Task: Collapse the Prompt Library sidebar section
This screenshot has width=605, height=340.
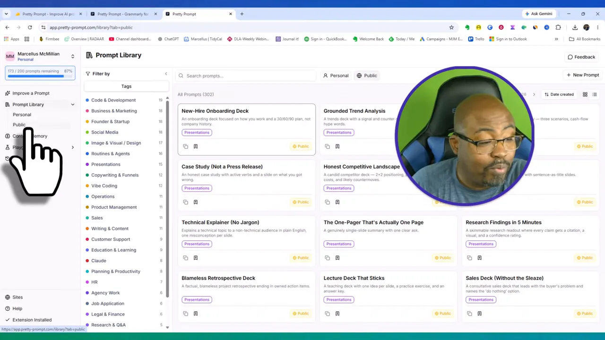Action: (x=72, y=104)
